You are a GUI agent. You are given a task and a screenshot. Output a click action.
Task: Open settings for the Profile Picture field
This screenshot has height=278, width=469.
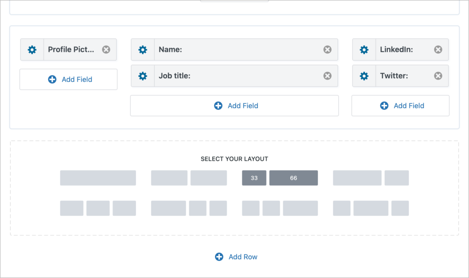tap(32, 49)
